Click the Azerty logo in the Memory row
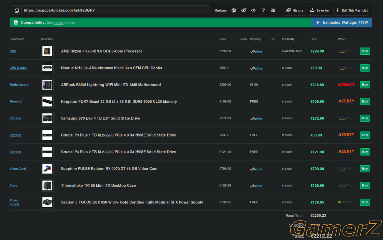 coord(346,102)
